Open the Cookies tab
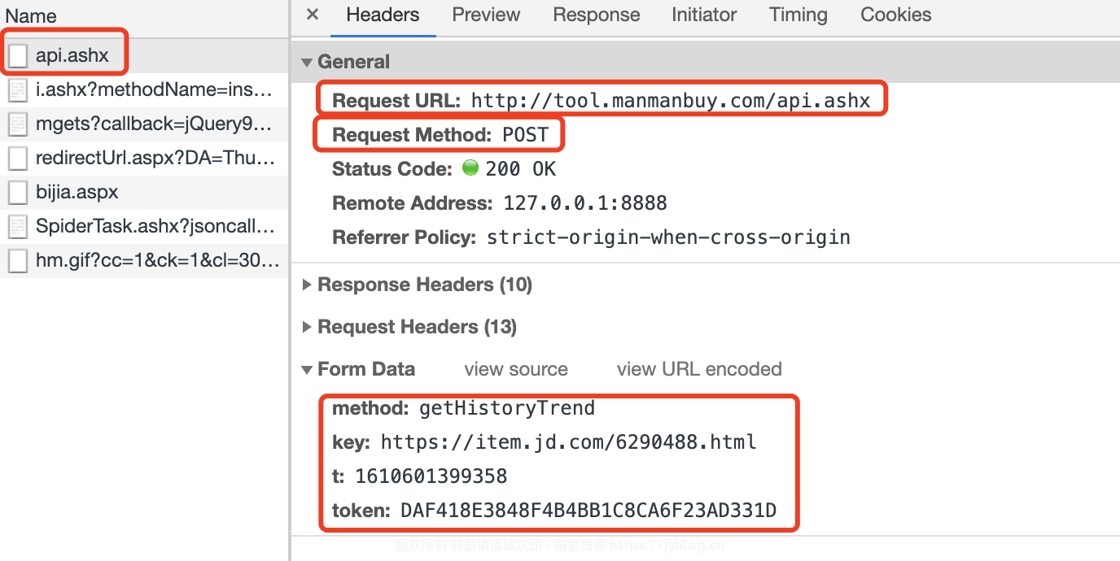Image resolution: width=1120 pixels, height=561 pixels. point(896,15)
